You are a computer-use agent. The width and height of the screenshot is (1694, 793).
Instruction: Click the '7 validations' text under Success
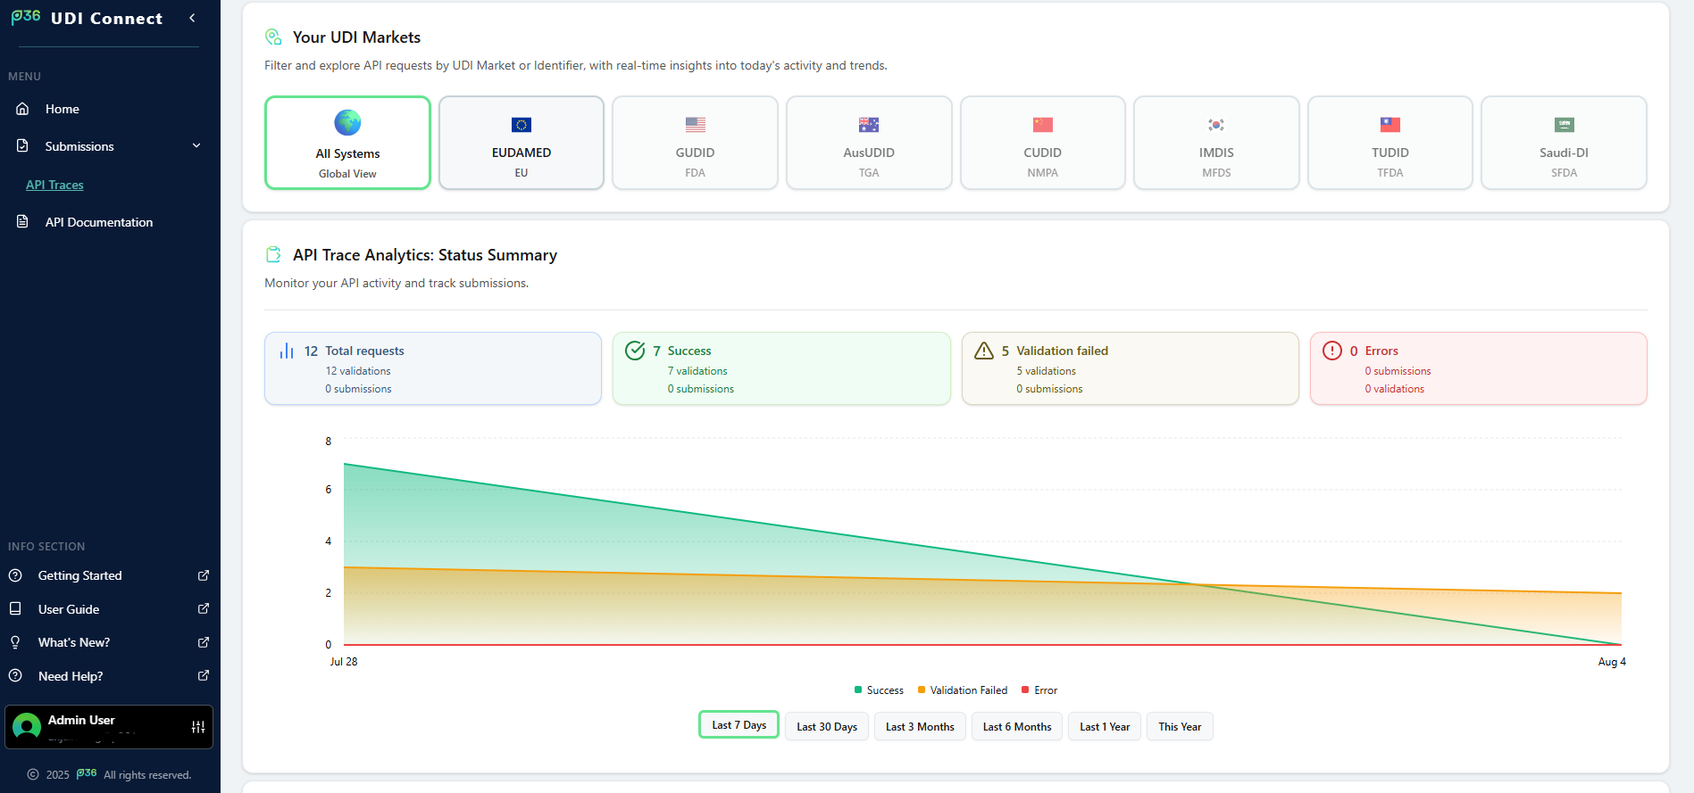pyautogui.click(x=697, y=371)
